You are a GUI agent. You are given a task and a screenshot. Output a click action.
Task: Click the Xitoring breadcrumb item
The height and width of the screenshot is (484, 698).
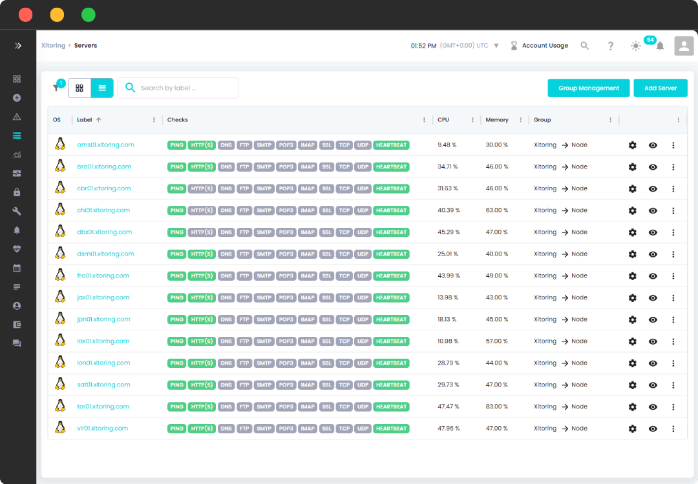(x=53, y=46)
